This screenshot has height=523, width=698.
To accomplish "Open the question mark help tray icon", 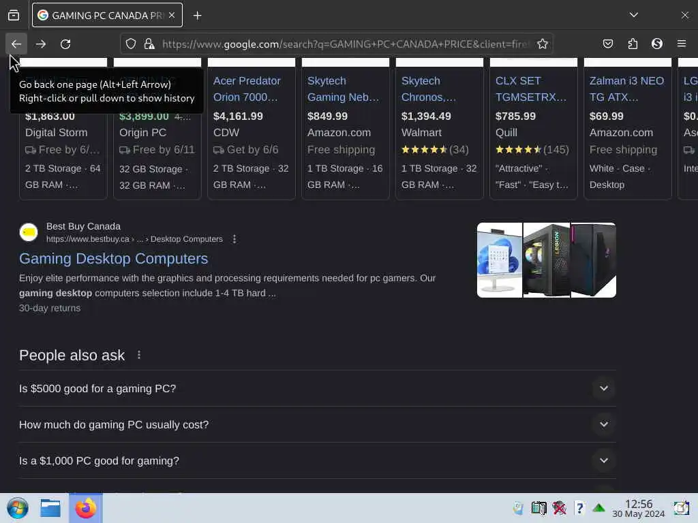I will tap(579, 508).
